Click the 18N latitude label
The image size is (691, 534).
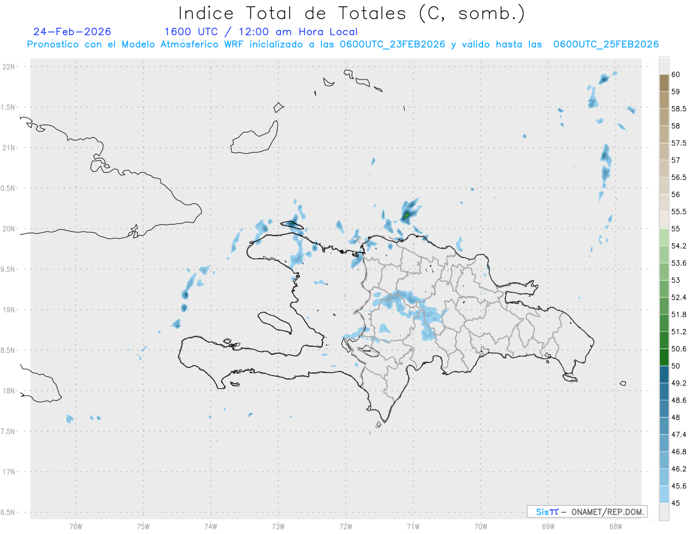[9, 391]
